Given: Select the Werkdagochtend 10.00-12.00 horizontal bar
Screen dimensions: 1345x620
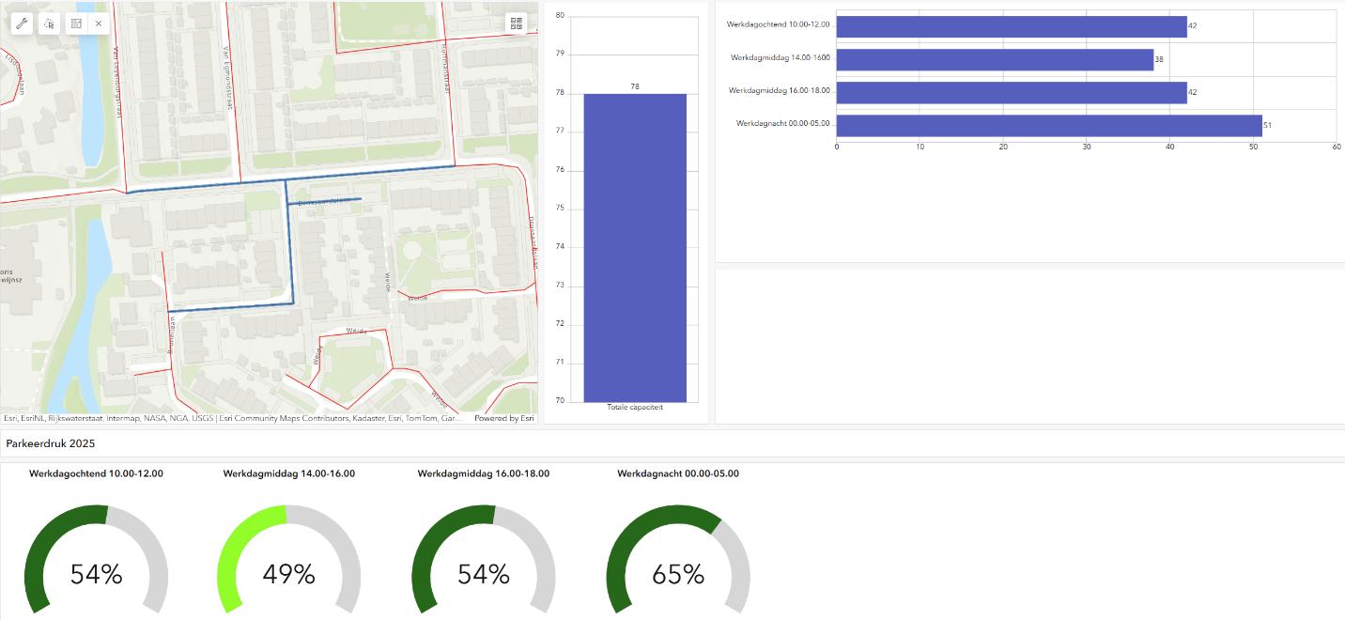Looking at the screenshot, I should (x=1011, y=26).
